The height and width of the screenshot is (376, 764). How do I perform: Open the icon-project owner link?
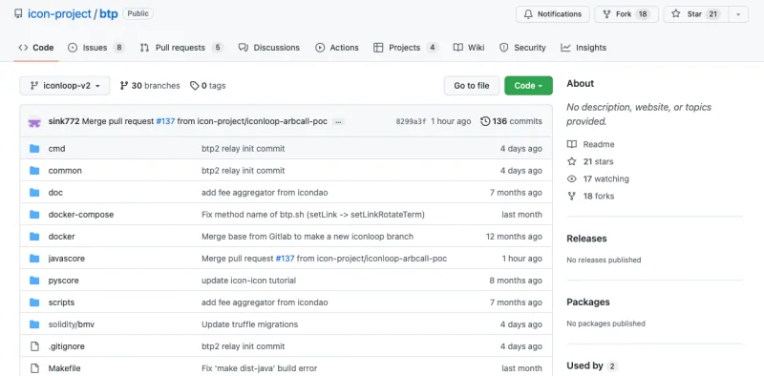pos(59,13)
